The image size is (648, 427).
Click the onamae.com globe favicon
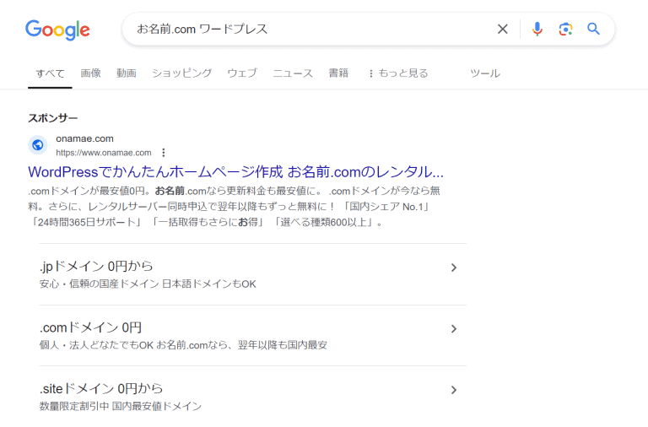point(38,145)
